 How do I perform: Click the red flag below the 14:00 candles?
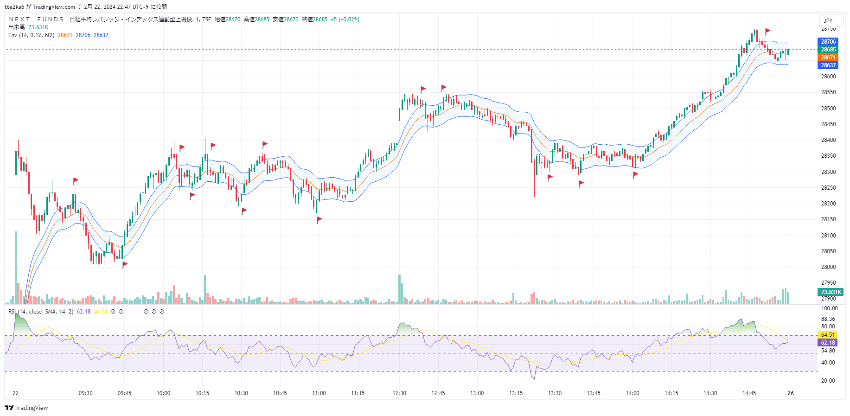tap(635, 174)
